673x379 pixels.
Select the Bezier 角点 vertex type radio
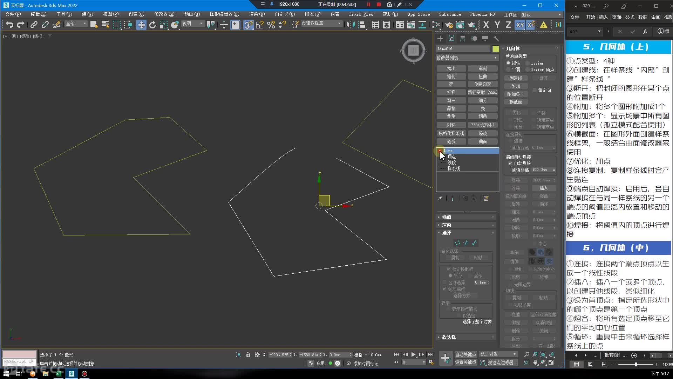527,69
